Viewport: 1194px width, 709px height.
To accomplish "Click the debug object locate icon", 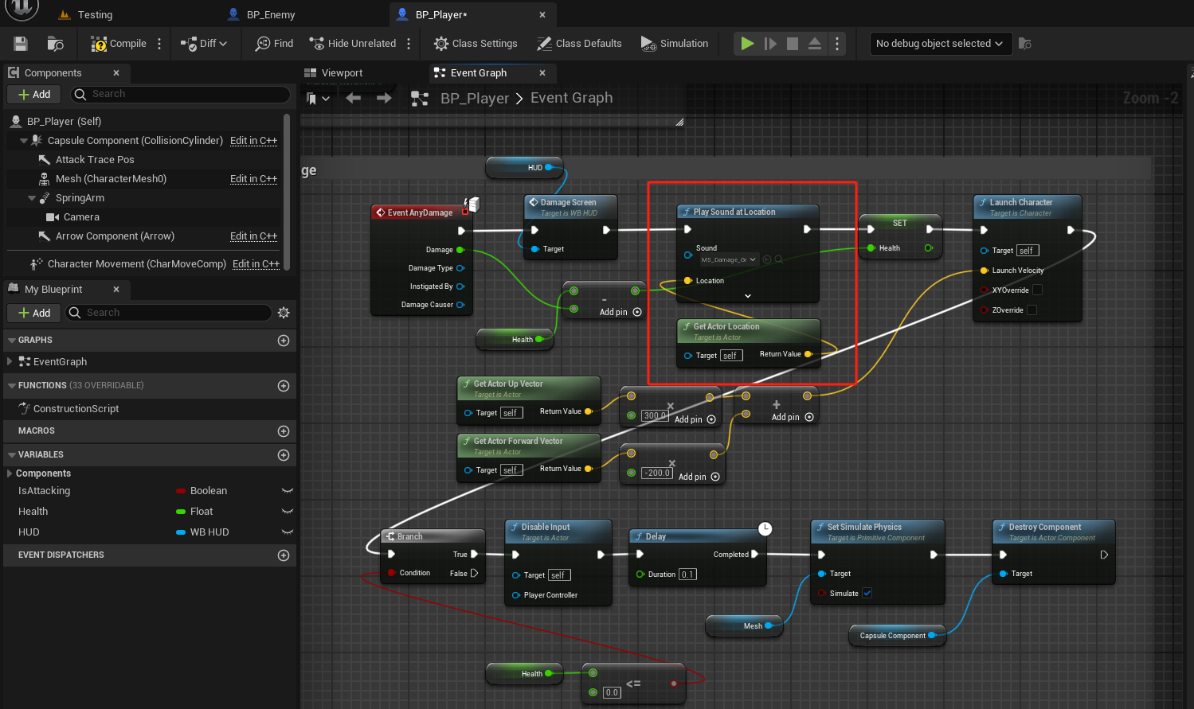I will point(1025,44).
